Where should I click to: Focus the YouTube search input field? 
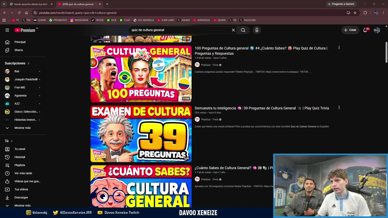point(180,30)
